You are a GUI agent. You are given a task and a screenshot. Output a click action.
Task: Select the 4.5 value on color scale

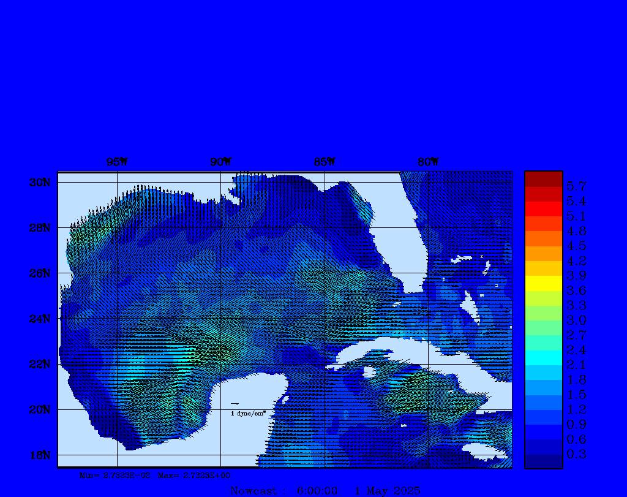576,246
